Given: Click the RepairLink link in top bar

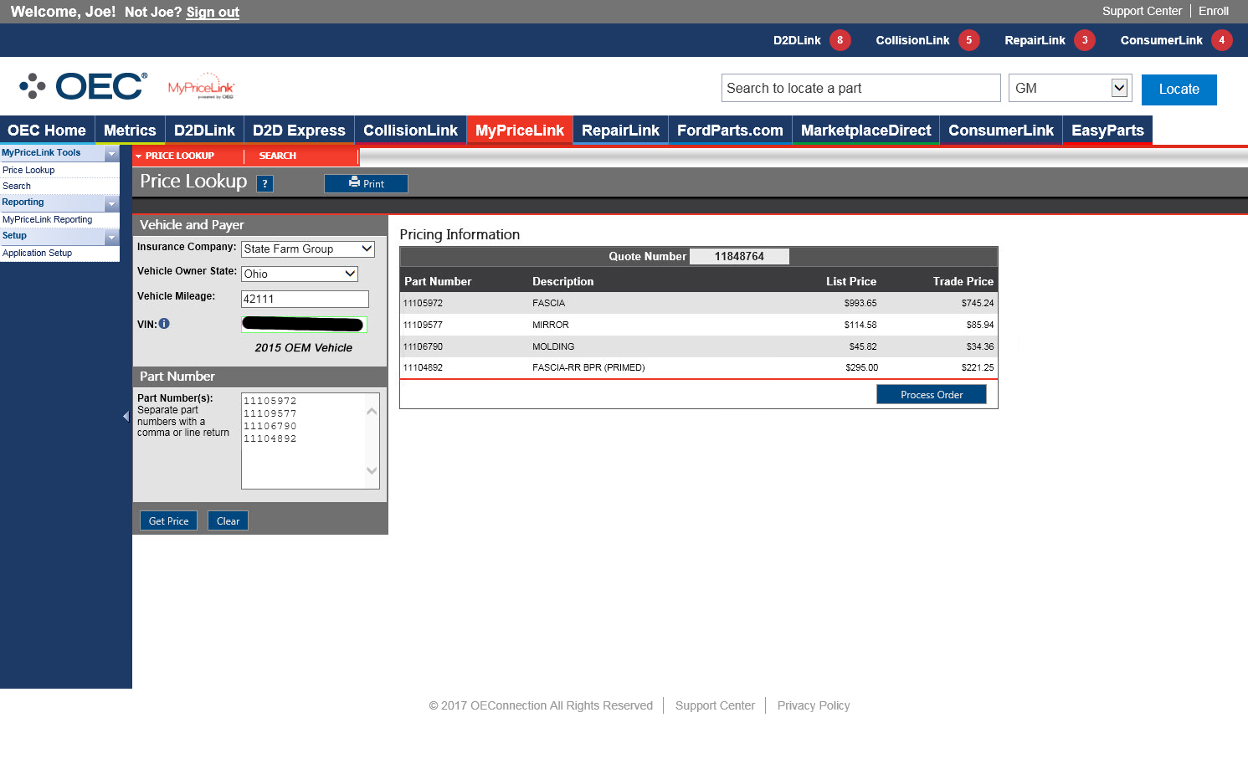Looking at the screenshot, I should (x=1035, y=40).
